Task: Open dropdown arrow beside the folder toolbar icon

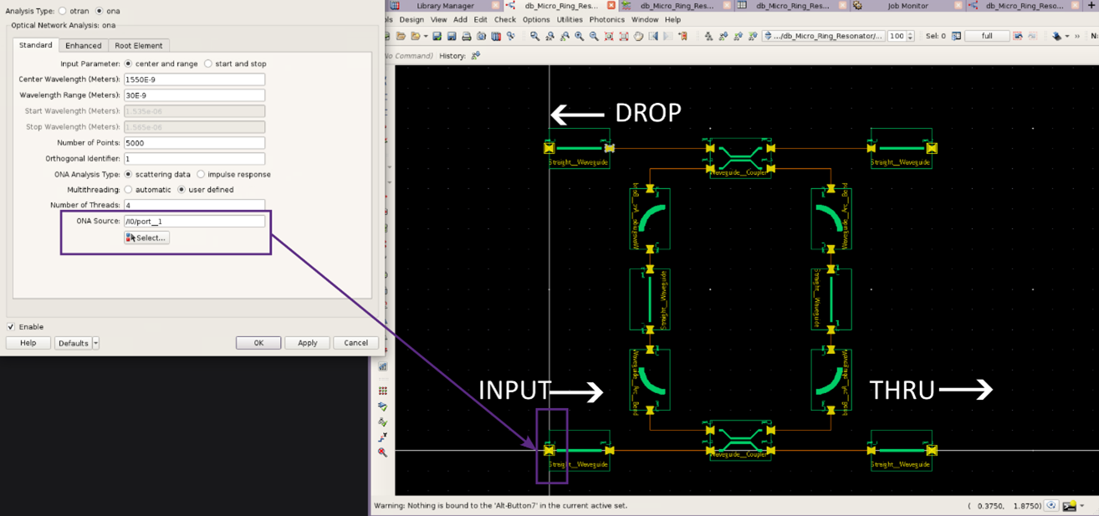Action: click(426, 36)
